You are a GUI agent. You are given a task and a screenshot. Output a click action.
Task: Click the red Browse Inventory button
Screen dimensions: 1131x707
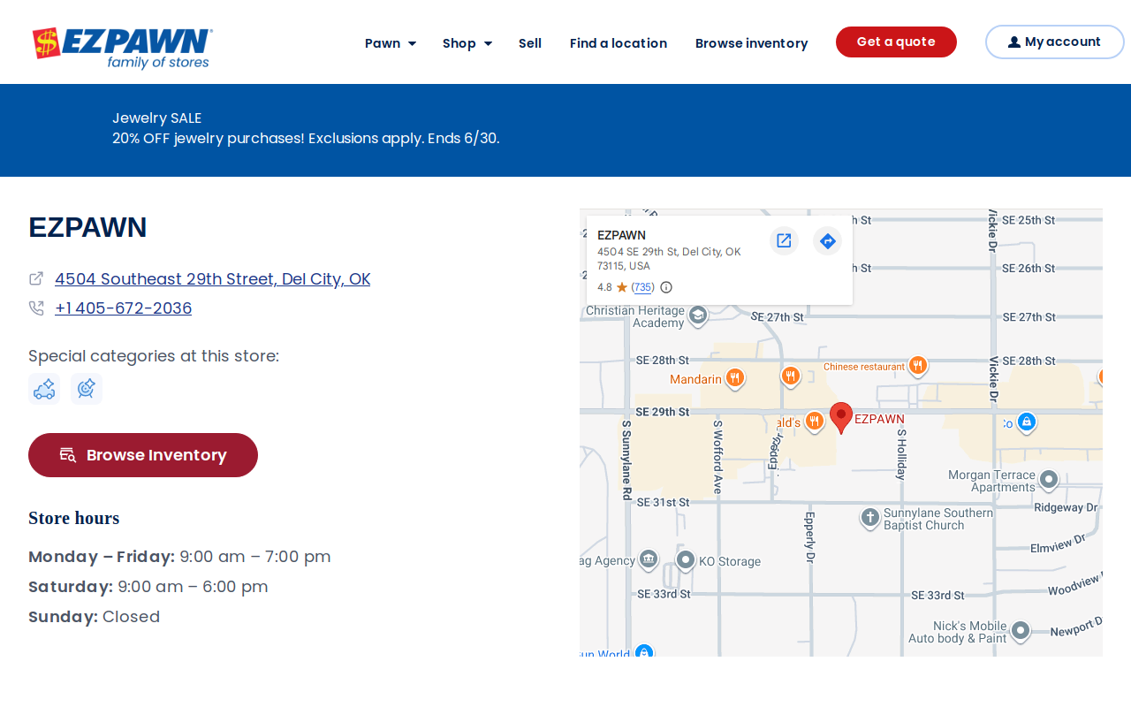pos(143,455)
